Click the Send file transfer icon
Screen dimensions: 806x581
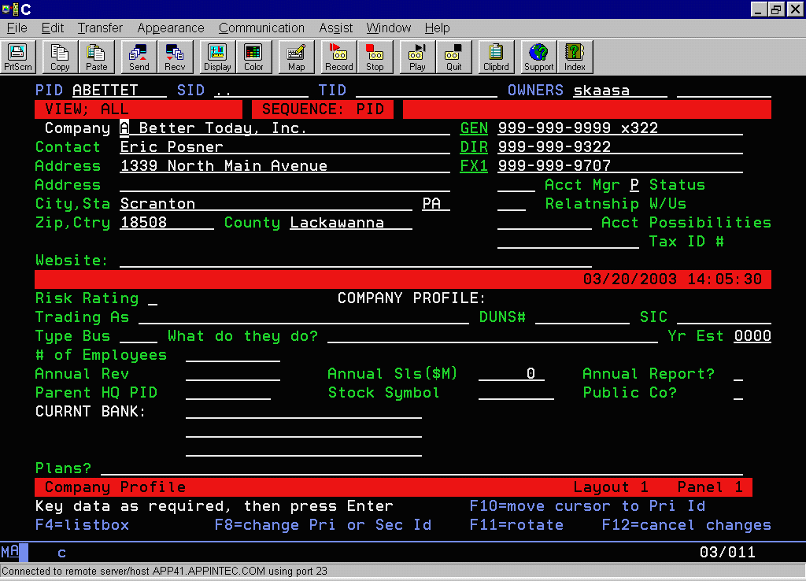(139, 57)
